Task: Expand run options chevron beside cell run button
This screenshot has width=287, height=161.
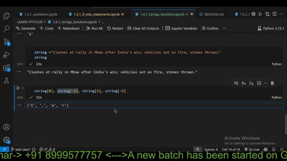Action: pyautogui.click(x=23, y=88)
